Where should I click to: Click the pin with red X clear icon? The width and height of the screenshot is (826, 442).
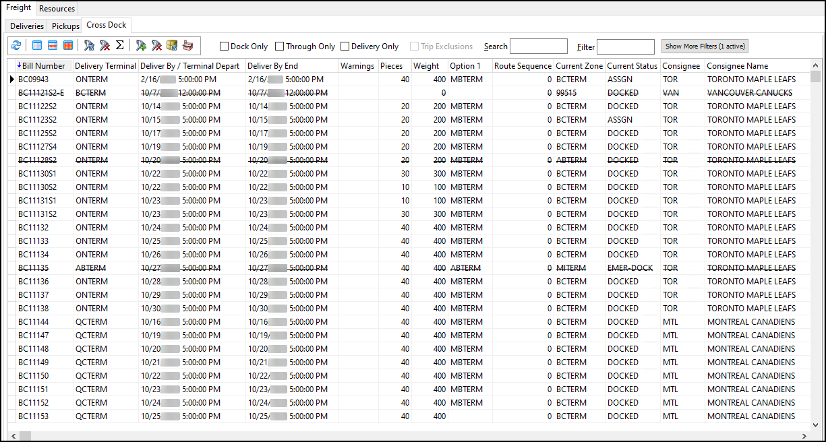[156, 46]
